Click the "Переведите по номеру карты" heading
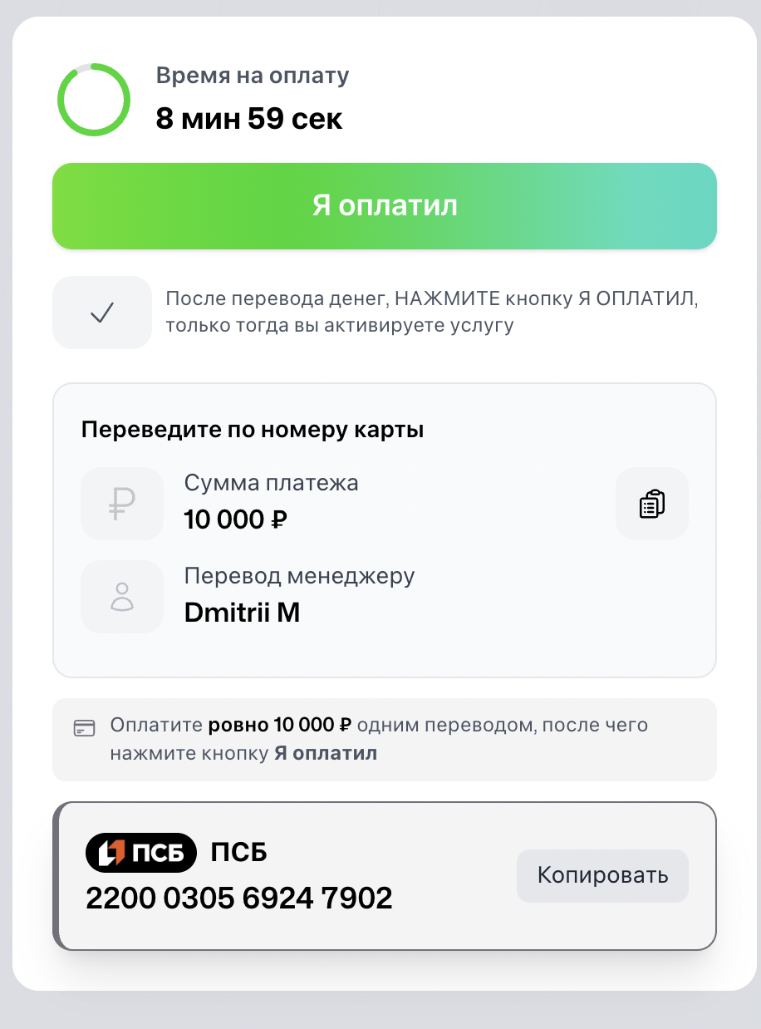Image resolution: width=761 pixels, height=1029 pixels. (253, 431)
